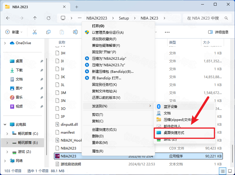This screenshot has height=175, width=235.
Task: Collapse the This PC tree node
Action: [5, 125]
